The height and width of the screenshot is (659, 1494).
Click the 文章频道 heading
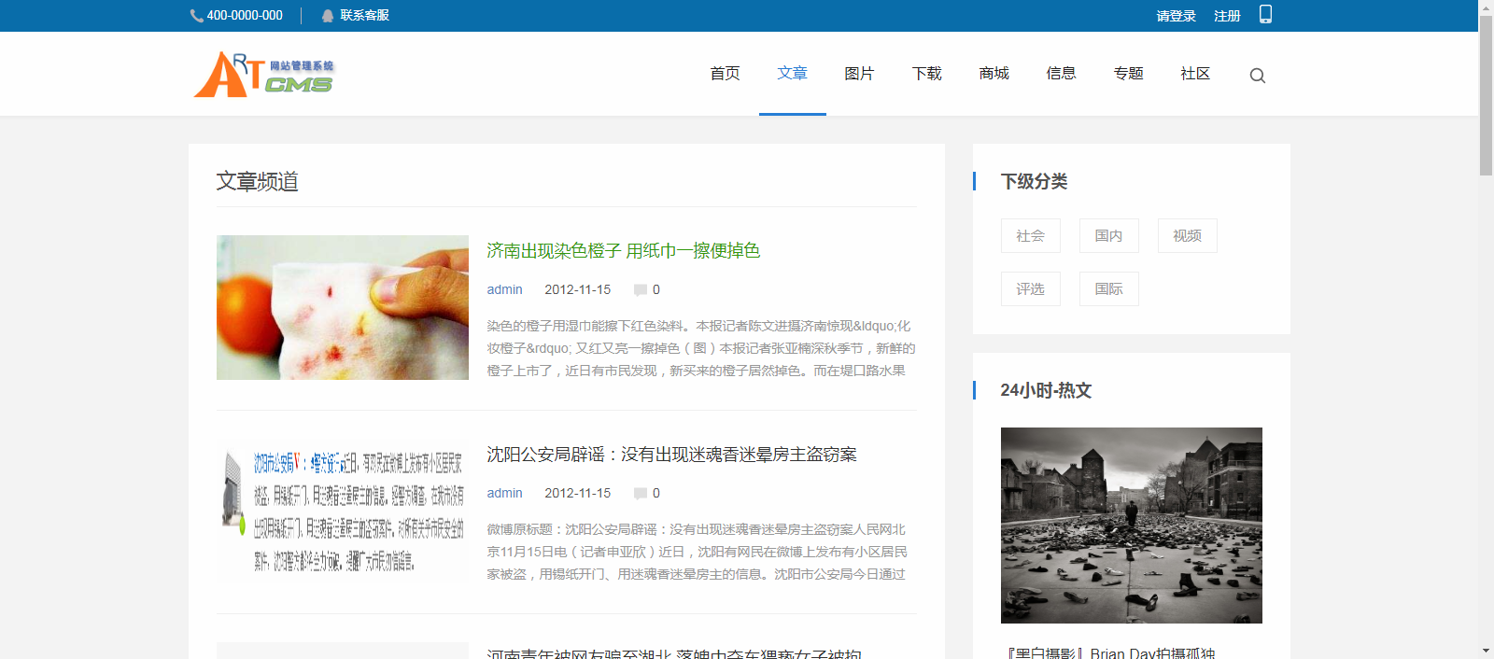pos(258,181)
